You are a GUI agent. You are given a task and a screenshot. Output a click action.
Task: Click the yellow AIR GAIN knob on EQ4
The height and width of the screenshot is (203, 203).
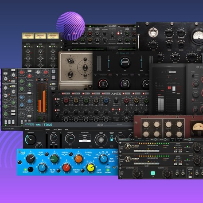(90, 167)
